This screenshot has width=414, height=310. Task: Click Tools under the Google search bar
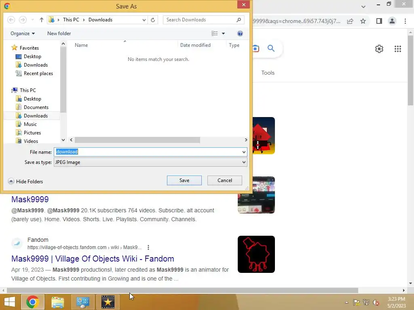pos(268,73)
